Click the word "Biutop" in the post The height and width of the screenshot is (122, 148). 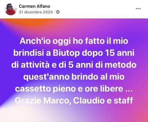click(x=66, y=53)
